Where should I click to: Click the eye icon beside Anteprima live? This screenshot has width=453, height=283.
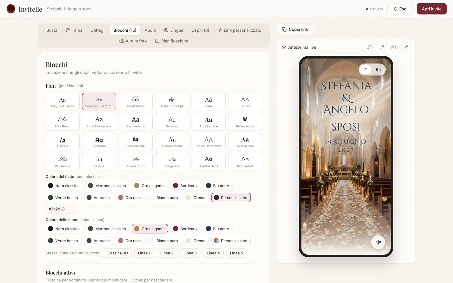(284, 47)
